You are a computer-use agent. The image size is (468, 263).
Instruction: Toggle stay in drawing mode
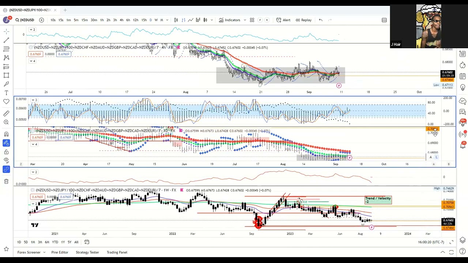point(6,143)
